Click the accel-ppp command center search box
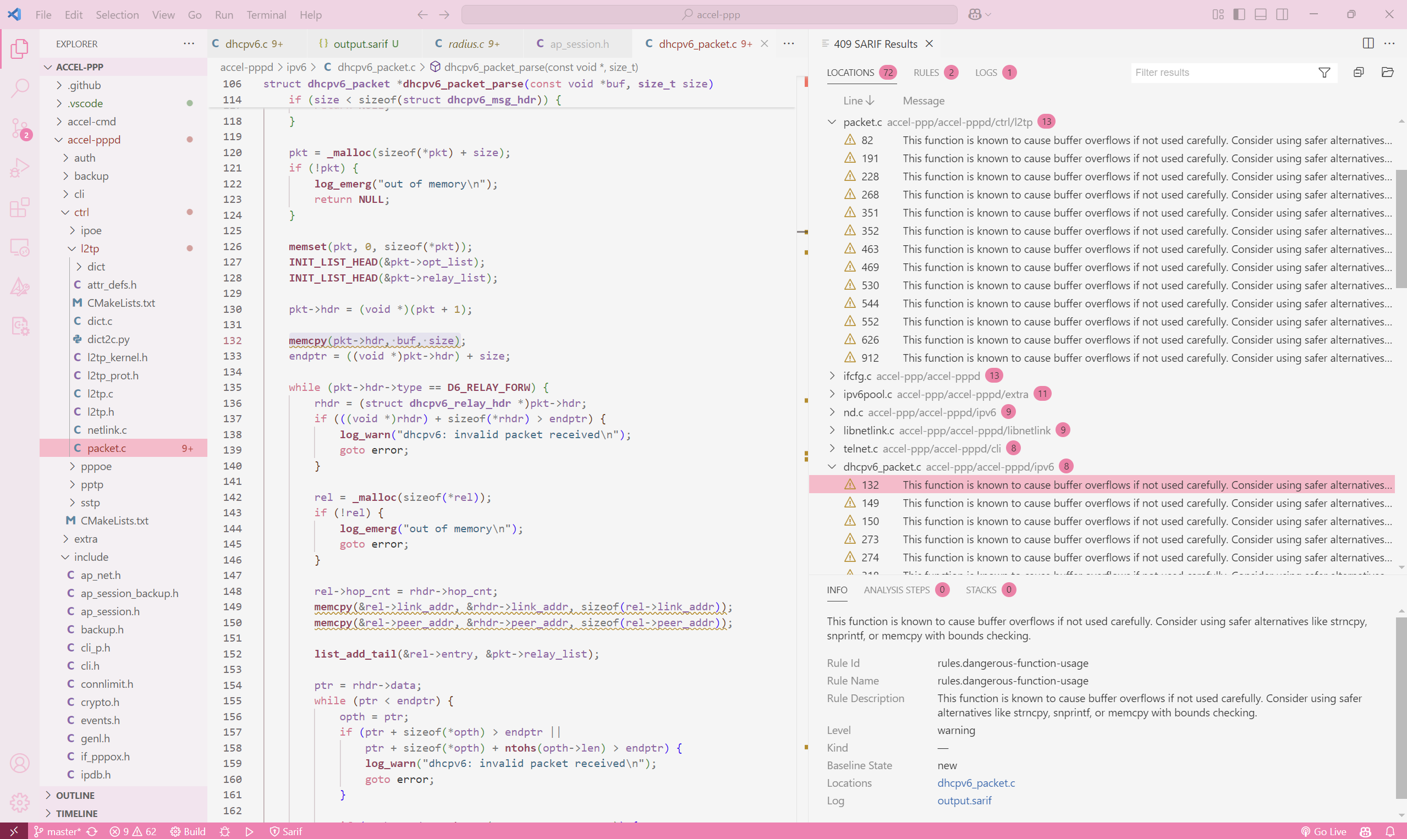 click(709, 15)
